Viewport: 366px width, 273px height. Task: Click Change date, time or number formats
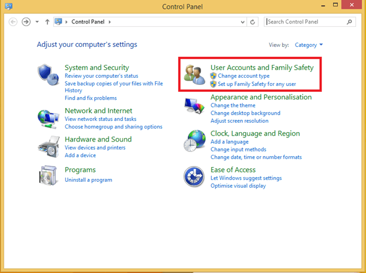(256, 157)
